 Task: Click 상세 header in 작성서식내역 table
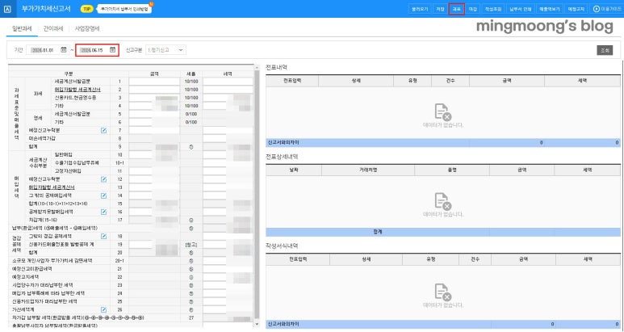[366, 259]
